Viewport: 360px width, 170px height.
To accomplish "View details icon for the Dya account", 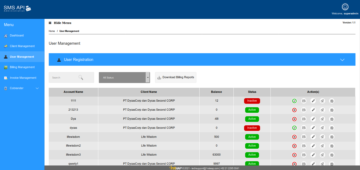I will coord(304,119).
